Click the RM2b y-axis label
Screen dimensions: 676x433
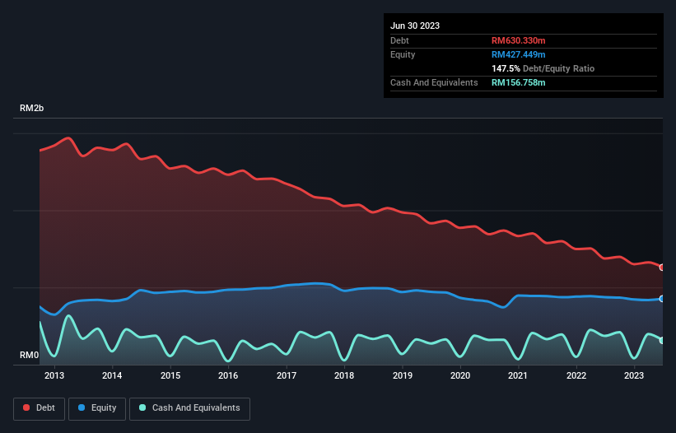tap(31, 108)
